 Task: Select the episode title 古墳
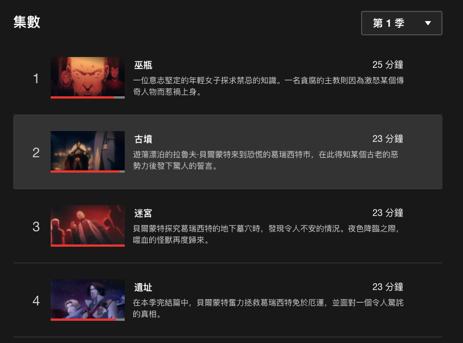coord(143,139)
